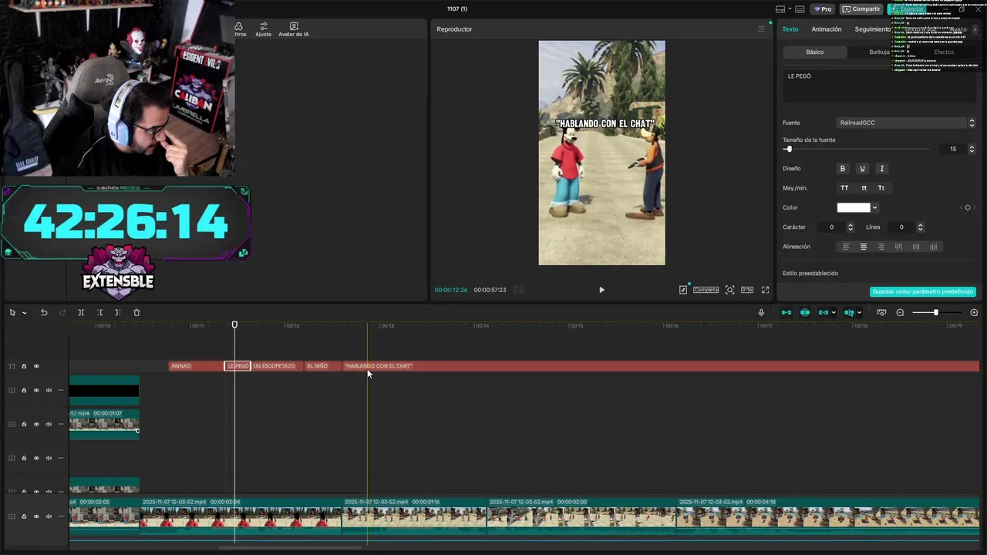Open the linkage options dropdown arrow

(x=834, y=313)
